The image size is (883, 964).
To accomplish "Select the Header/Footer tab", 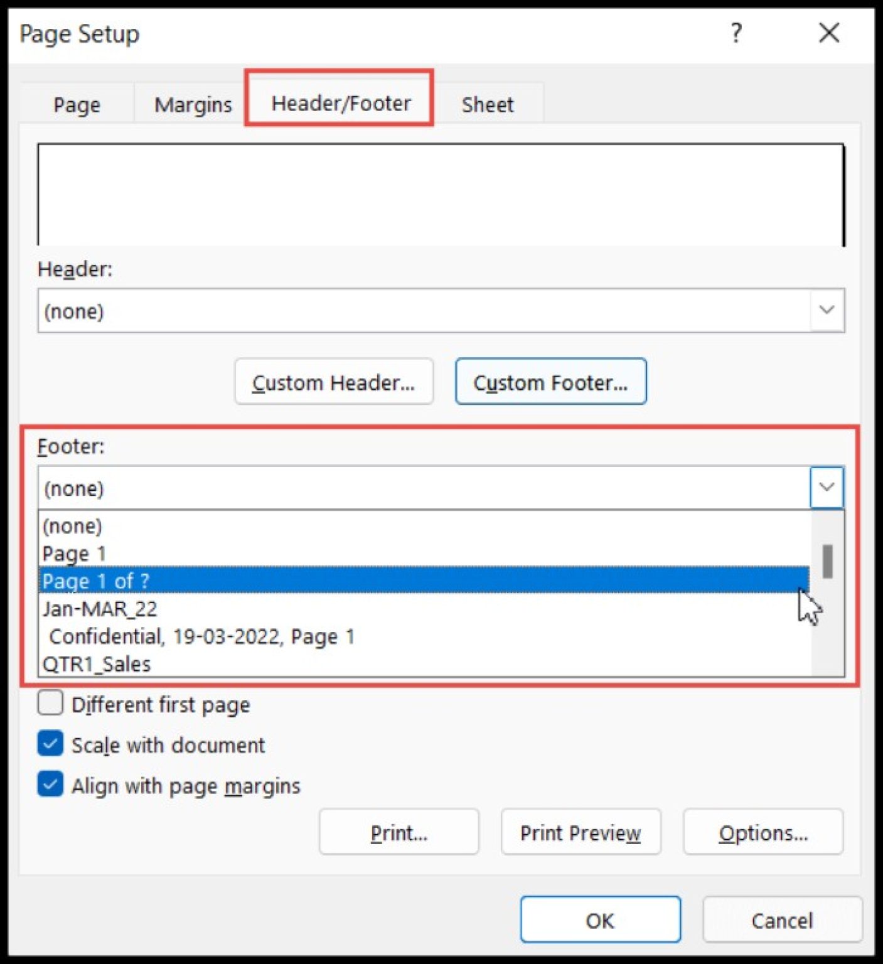I will [x=340, y=103].
